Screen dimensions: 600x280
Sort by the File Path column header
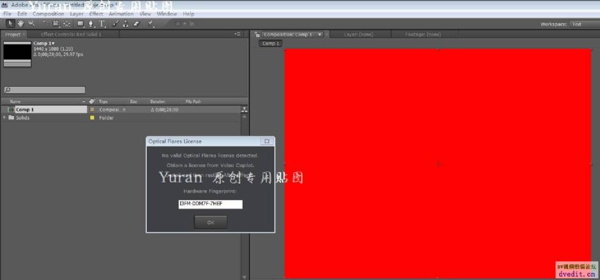(x=193, y=102)
